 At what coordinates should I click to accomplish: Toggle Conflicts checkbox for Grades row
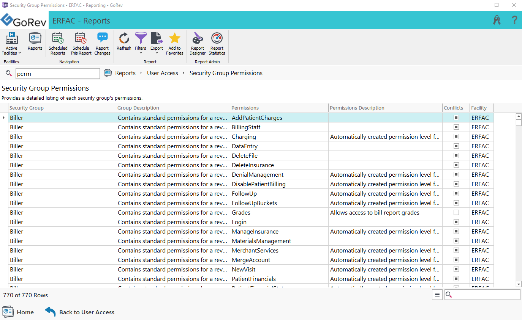coord(456,212)
